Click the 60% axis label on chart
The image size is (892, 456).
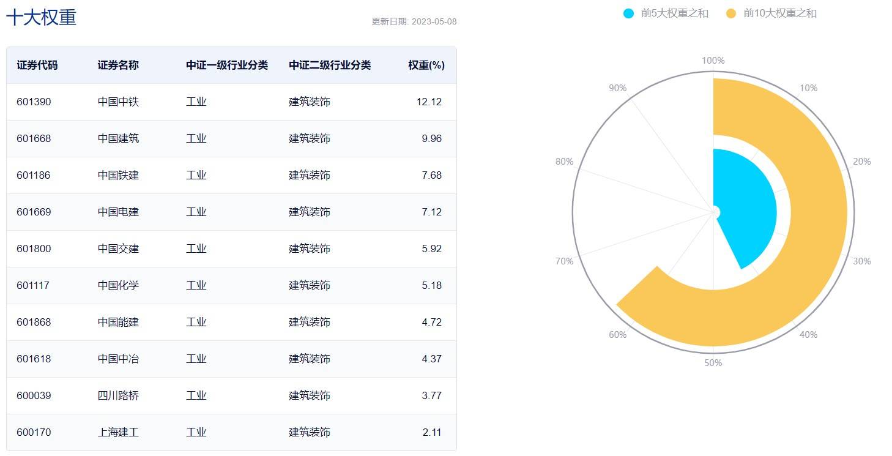pyautogui.click(x=618, y=335)
